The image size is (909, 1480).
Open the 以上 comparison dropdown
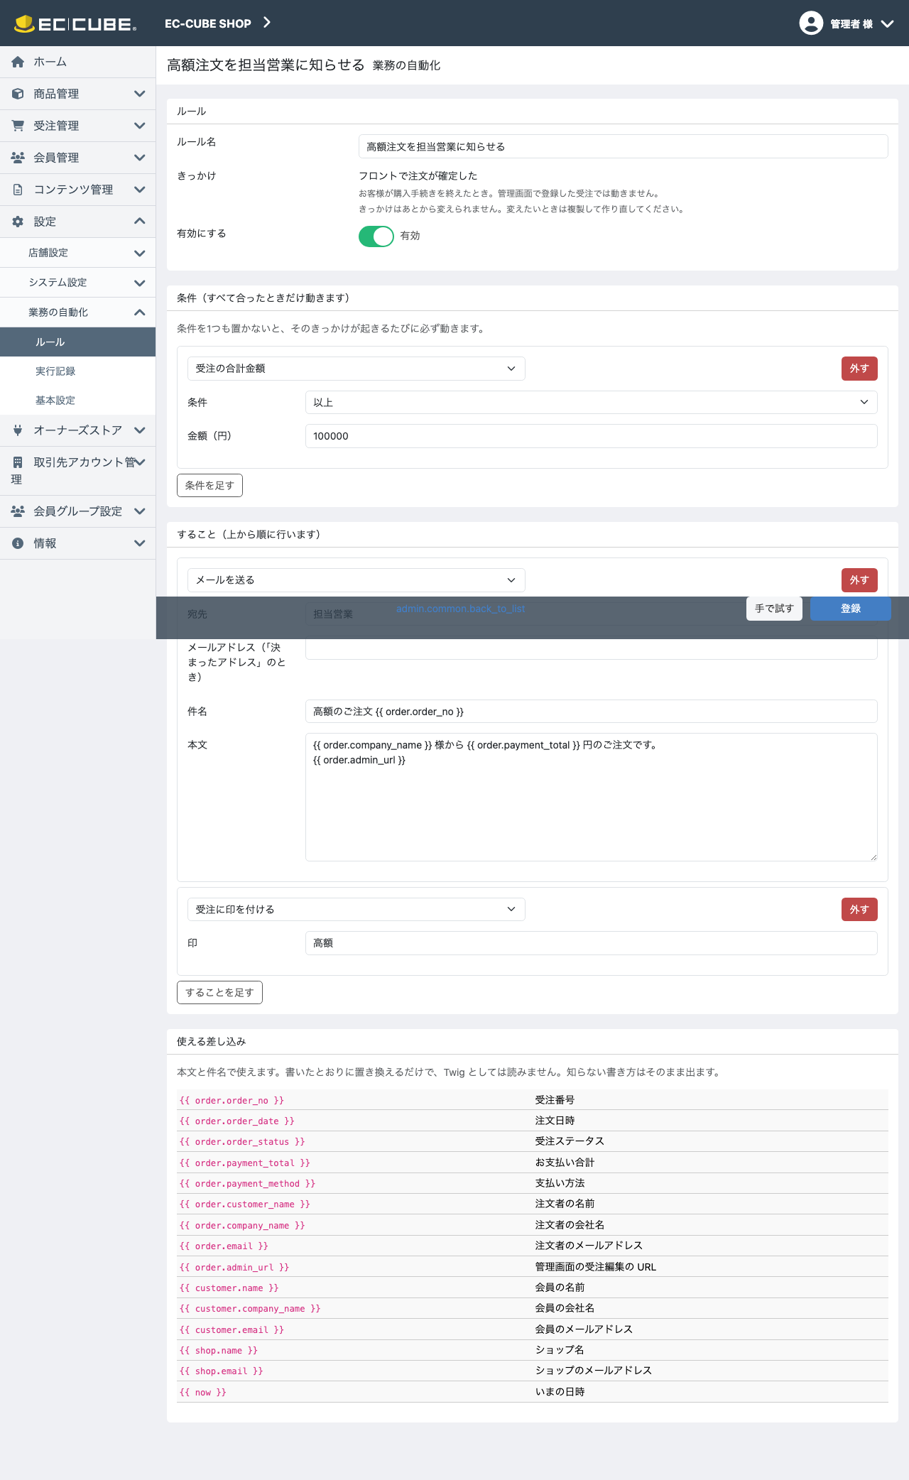[x=592, y=403]
